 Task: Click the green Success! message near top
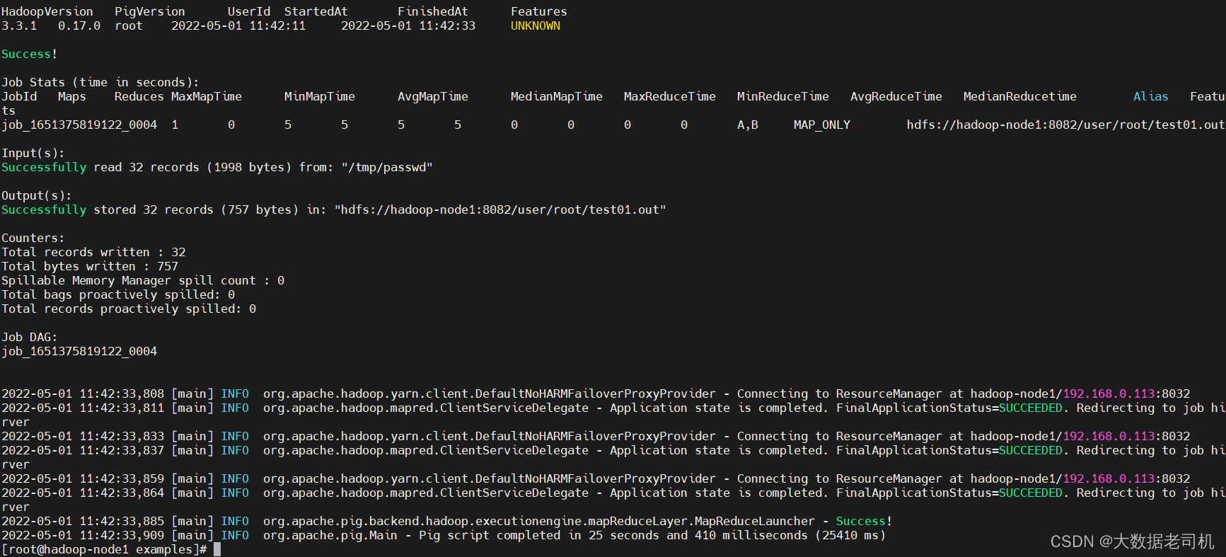29,54
